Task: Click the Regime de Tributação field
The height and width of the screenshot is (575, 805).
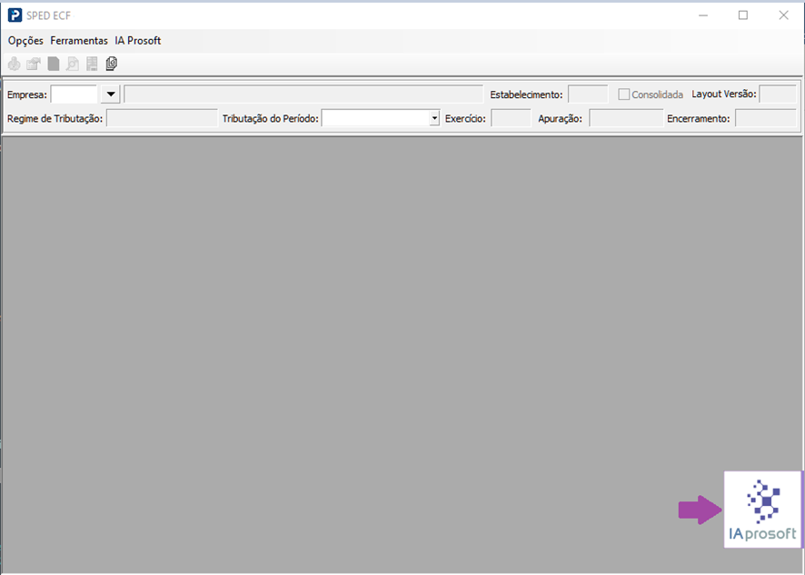Action: [163, 119]
